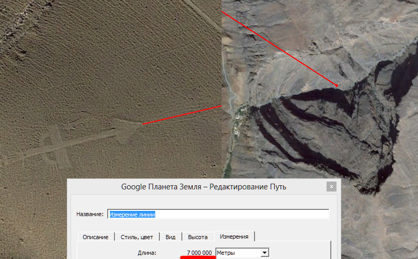This screenshot has height=259, width=418.
Task: Close the Редактирование Путь dialog
Action: pyautogui.click(x=331, y=187)
